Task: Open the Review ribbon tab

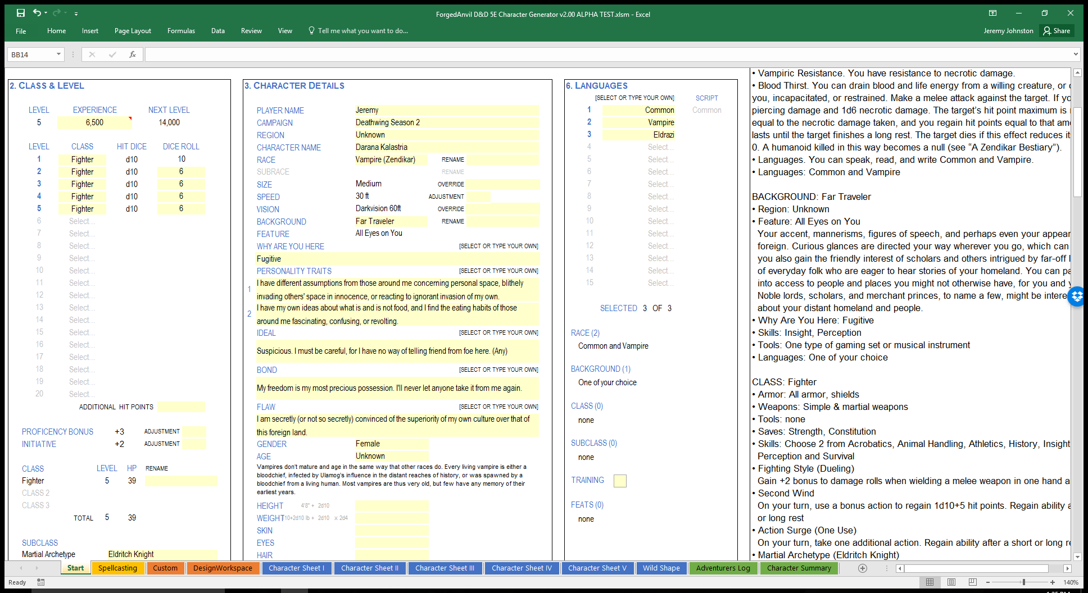Action: [251, 31]
